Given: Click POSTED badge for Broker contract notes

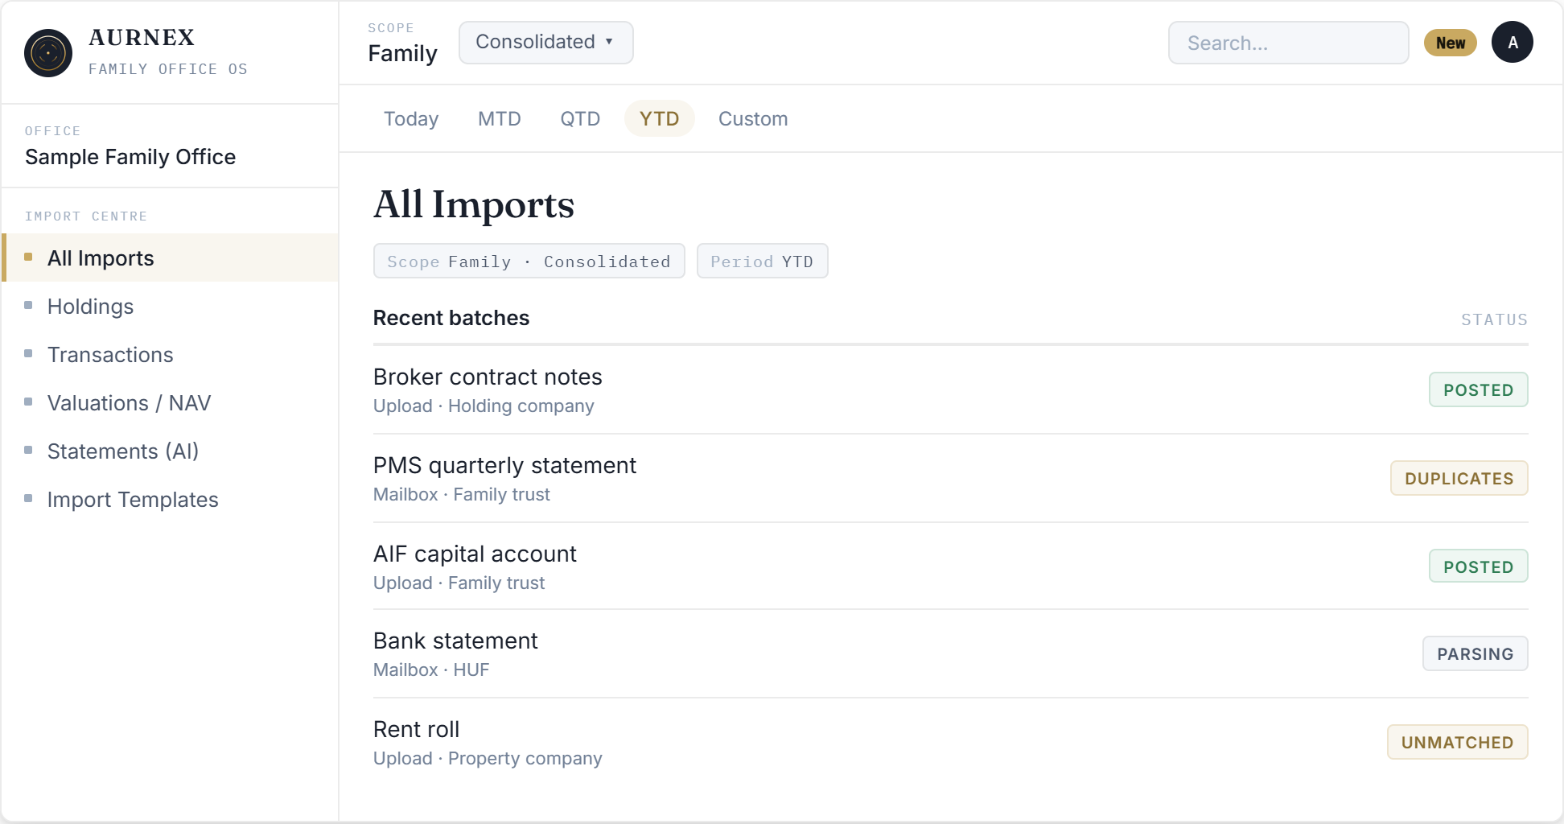Looking at the screenshot, I should 1479,389.
